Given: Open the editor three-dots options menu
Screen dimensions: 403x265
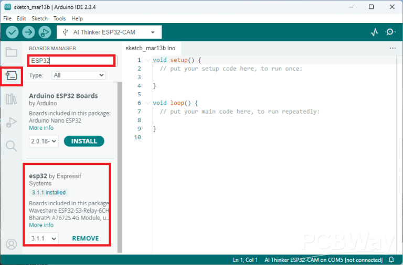Looking at the screenshot, I should (x=393, y=48).
